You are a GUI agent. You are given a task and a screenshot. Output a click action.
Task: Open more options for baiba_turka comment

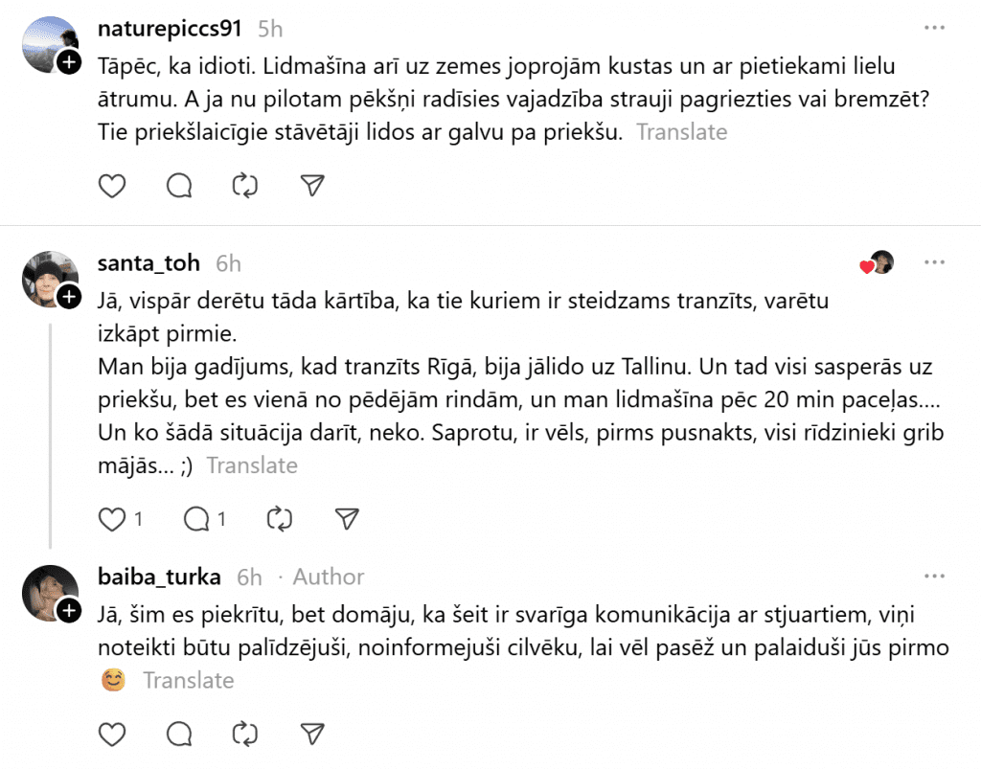pos(934,577)
